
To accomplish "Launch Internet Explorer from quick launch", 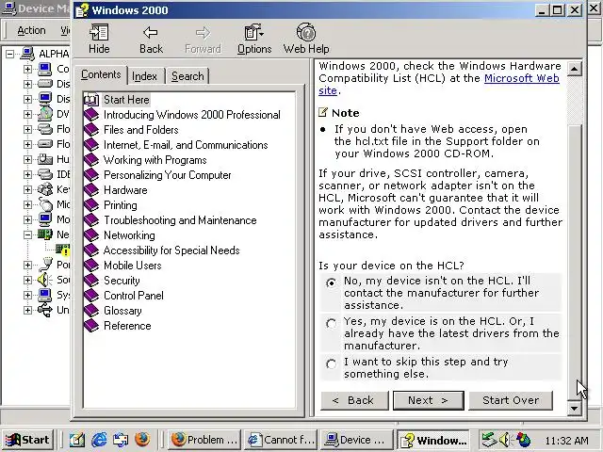I will [x=99, y=440].
